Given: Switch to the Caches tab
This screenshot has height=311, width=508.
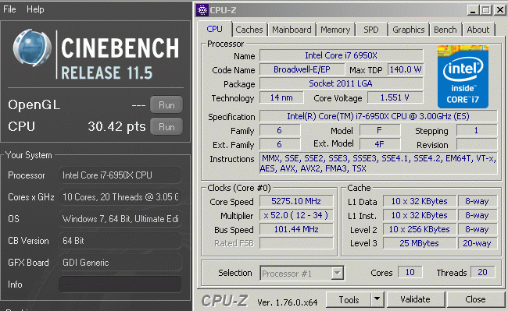Looking at the screenshot, I should click(249, 30).
